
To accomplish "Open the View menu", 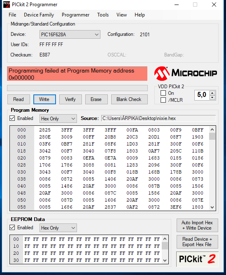I will pyautogui.click(x=121, y=15).
